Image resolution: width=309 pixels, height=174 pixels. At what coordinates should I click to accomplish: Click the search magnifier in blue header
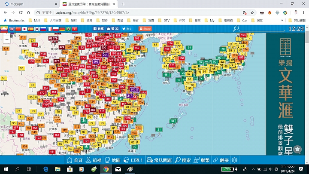236,29
